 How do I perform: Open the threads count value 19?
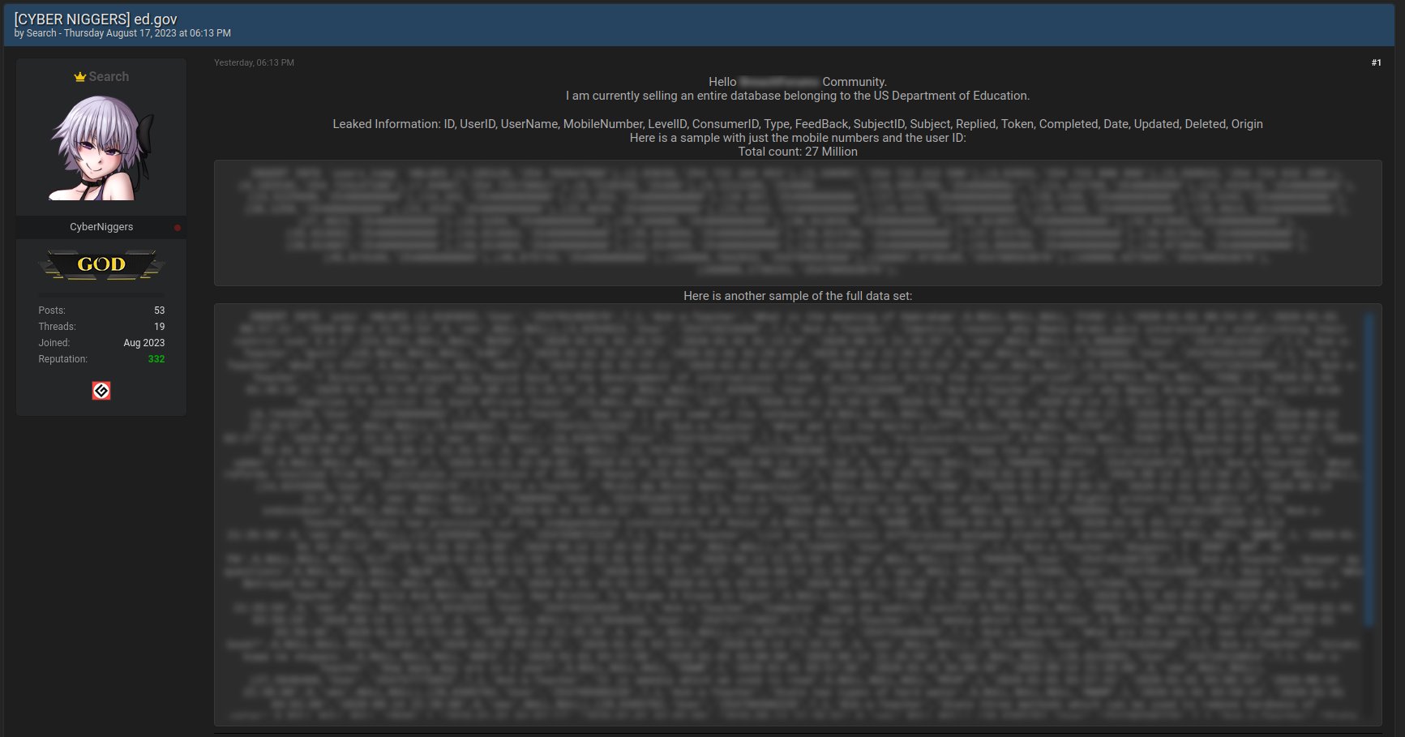point(159,327)
